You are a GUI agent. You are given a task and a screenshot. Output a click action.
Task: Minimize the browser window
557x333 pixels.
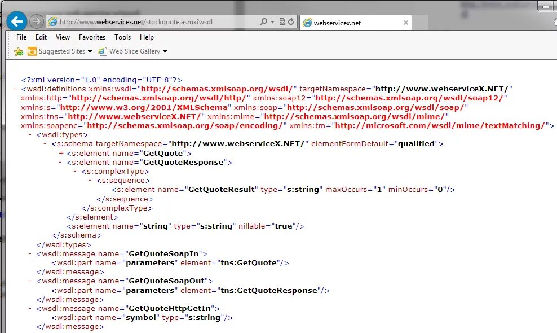[x=546, y=6]
